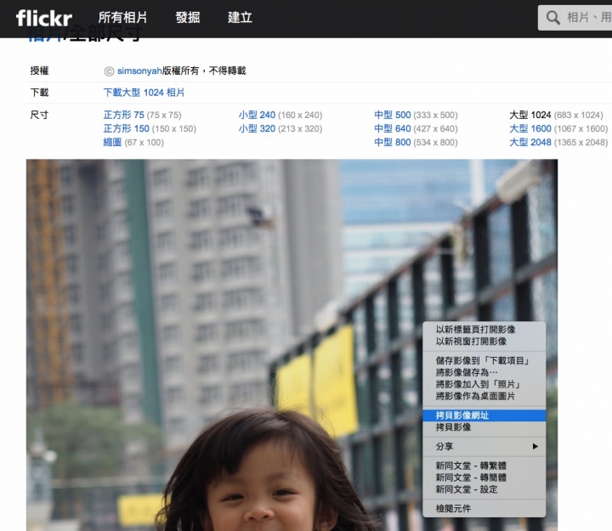Choose 以新標籤頁打開影像 from context menu
This screenshot has height=531, width=612.
coord(484,330)
